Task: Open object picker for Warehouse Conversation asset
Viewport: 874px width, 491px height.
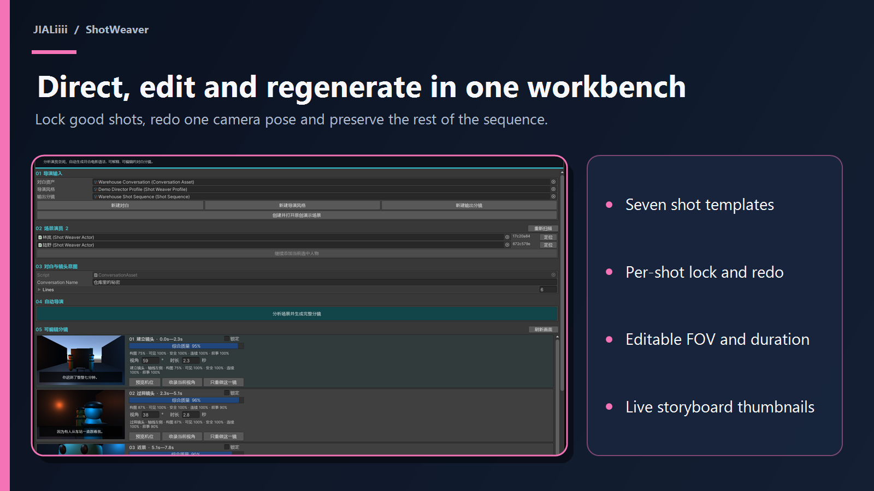Action: click(553, 182)
